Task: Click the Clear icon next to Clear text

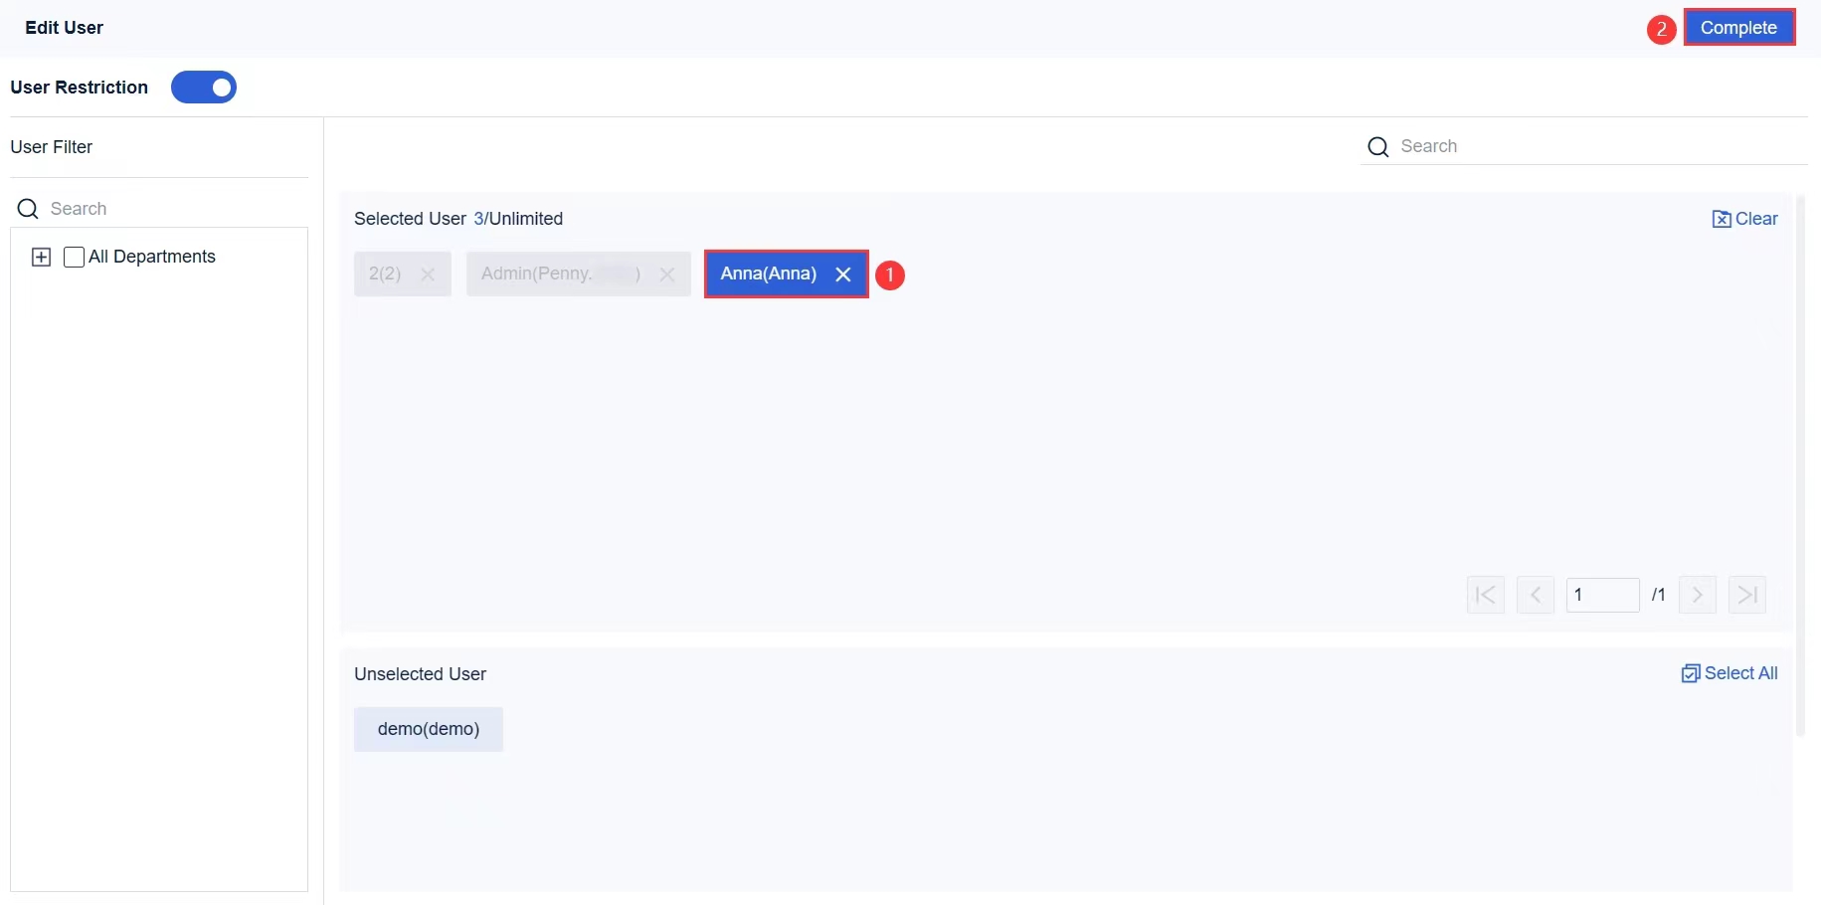Action: click(x=1722, y=219)
